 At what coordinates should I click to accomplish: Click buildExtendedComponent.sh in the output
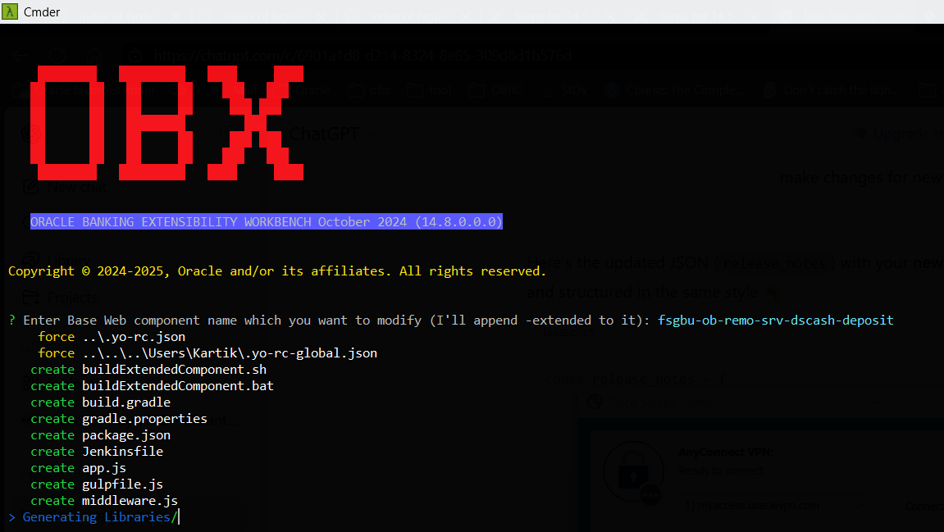tap(174, 370)
